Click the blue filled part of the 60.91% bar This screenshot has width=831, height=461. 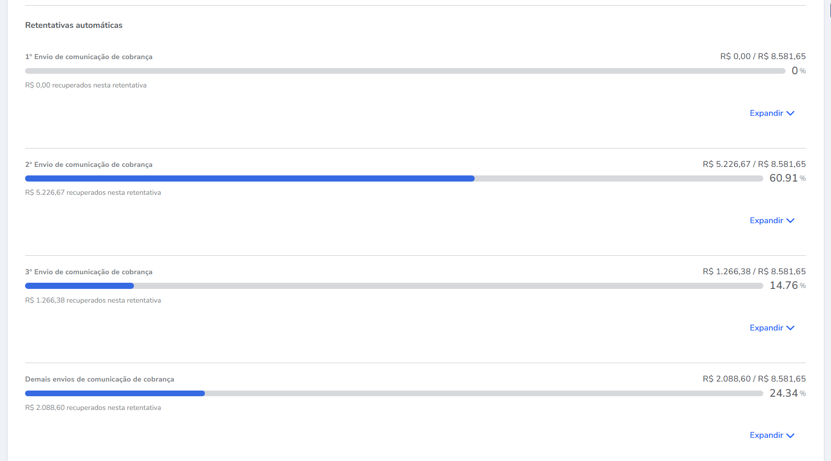[249, 179]
